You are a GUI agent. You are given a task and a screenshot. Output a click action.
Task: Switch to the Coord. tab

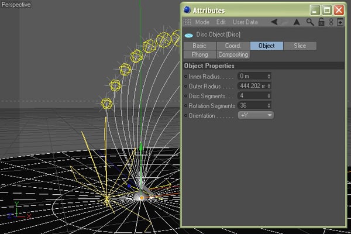click(x=233, y=46)
